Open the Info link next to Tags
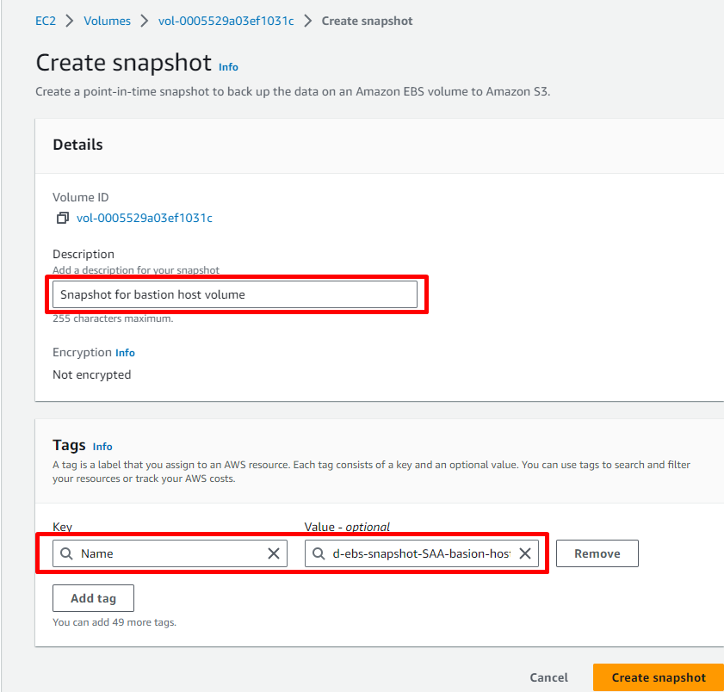Viewport: 724px width, 692px height. 102,447
